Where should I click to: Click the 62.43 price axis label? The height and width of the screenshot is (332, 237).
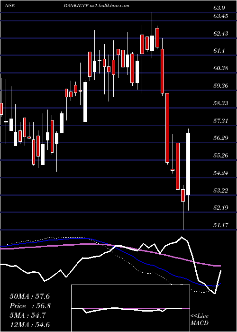(221, 34)
